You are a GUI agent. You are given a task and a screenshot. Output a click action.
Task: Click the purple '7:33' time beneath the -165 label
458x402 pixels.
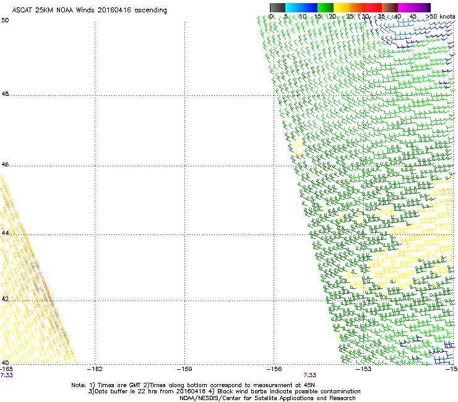point(6,375)
